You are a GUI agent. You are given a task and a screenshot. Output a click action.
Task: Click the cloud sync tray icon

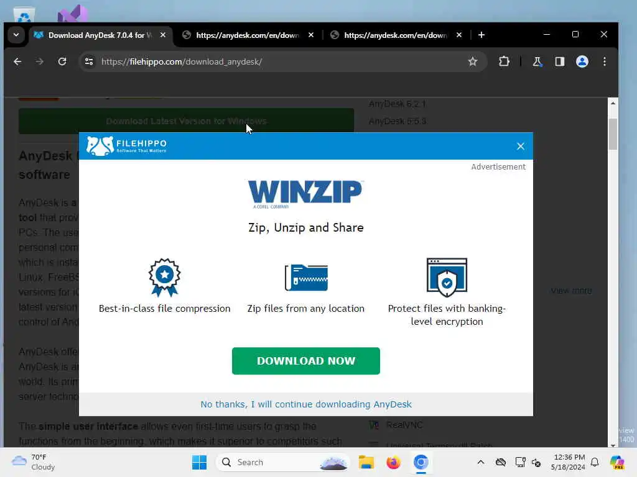point(501,462)
